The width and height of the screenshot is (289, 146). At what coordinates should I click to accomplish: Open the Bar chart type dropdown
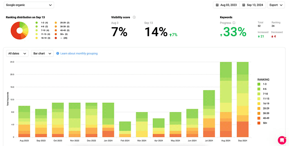coord(42,53)
